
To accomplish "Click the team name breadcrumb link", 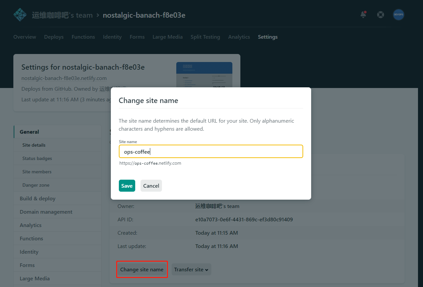I will tap(62, 15).
